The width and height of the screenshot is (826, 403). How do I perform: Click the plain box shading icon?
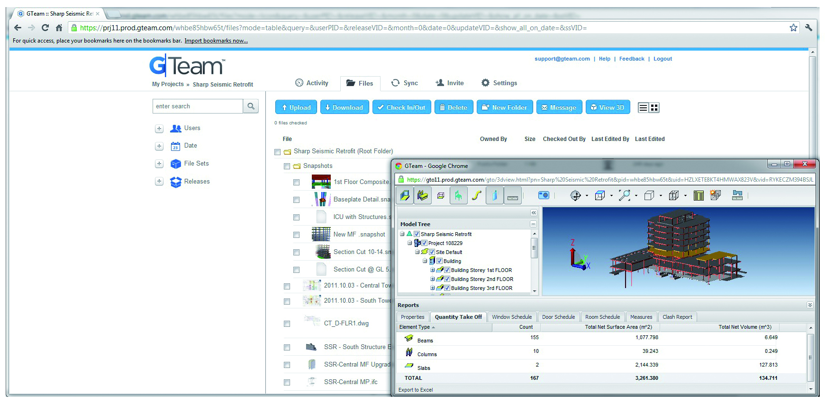pyautogui.click(x=649, y=195)
